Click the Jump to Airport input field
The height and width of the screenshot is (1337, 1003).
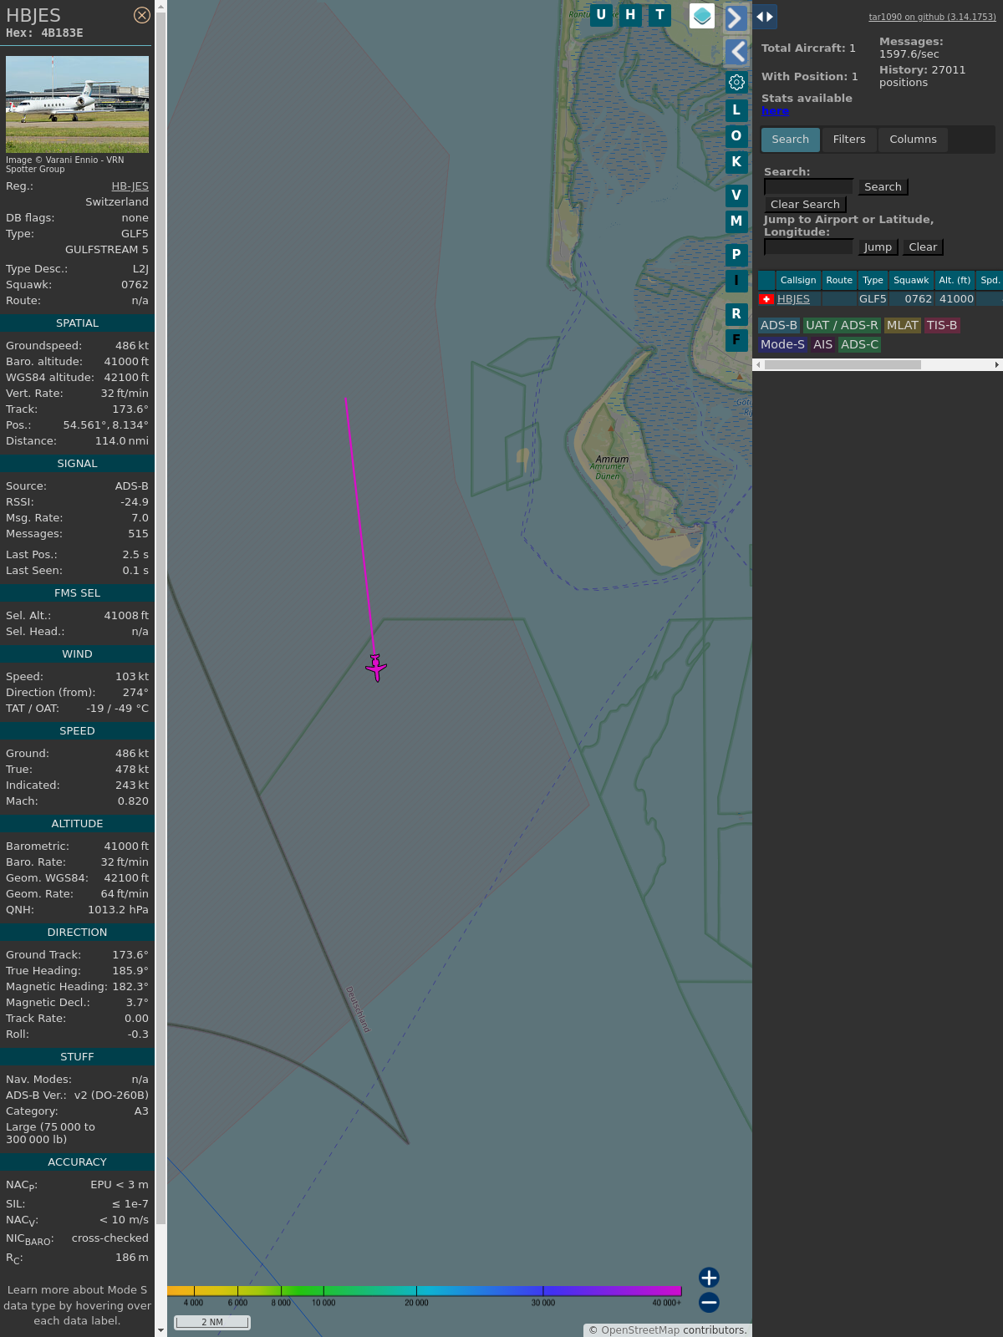[x=808, y=247]
